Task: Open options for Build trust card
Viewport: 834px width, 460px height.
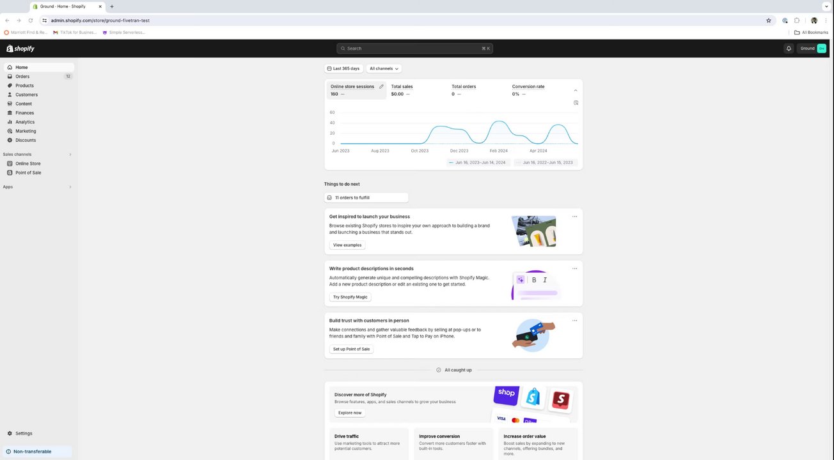Action: [574, 321]
